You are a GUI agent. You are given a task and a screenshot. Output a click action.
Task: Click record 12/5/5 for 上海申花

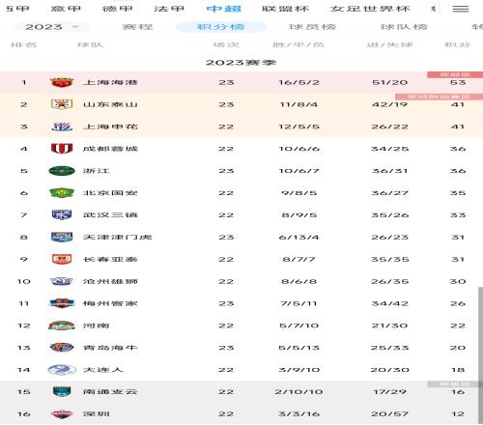coord(298,127)
